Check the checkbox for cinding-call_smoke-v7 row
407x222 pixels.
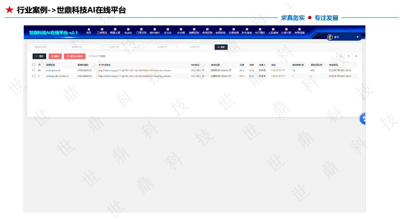pos(34,76)
